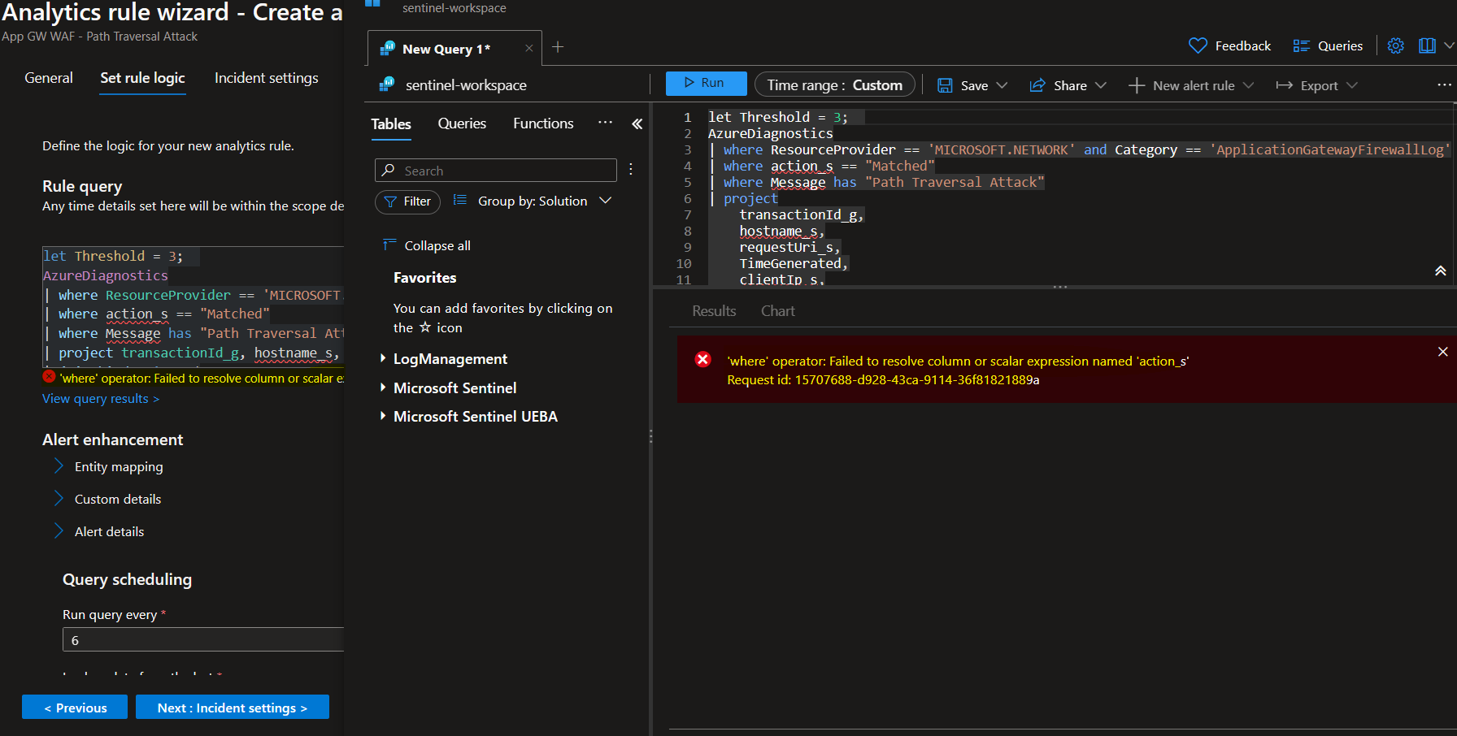Screen dimensions: 1457x736
Task: Click the Export arrow icon
Action: point(1285,85)
